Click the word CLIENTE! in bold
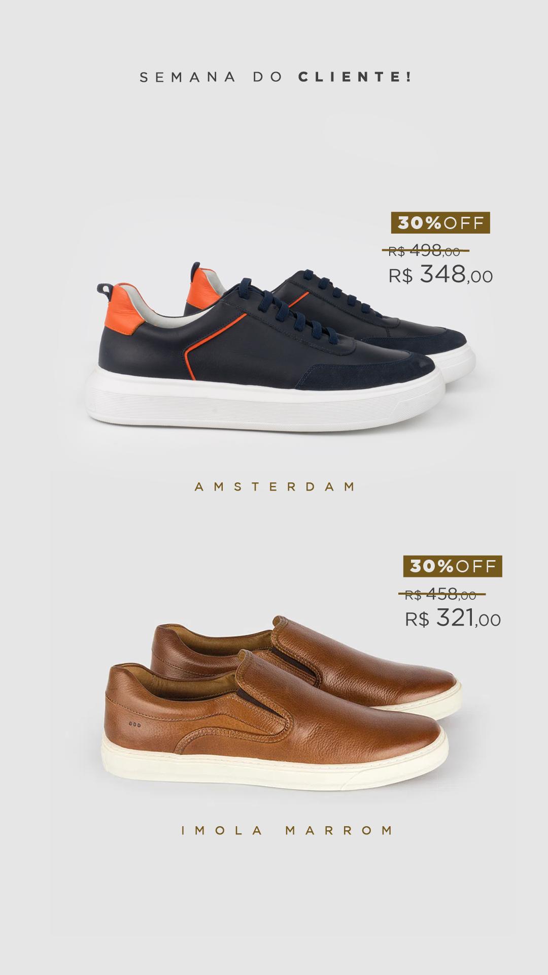The width and height of the screenshot is (548, 975). tap(355, 77)
